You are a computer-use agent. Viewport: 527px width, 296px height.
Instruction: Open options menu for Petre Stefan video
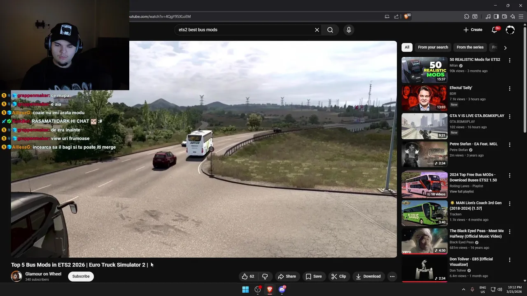coord(510,145)
